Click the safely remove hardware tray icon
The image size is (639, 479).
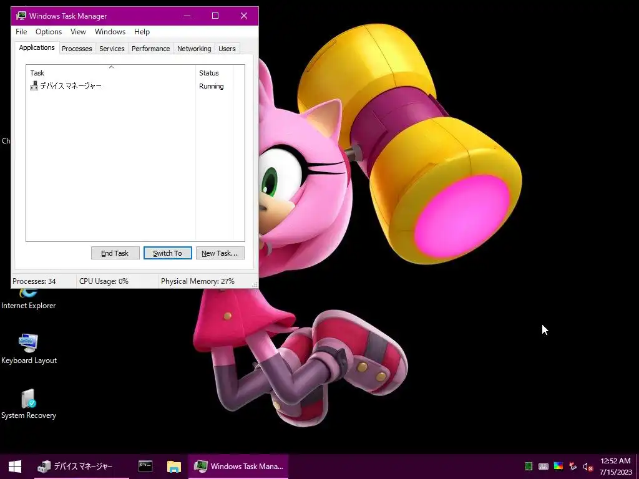[573, 467]
